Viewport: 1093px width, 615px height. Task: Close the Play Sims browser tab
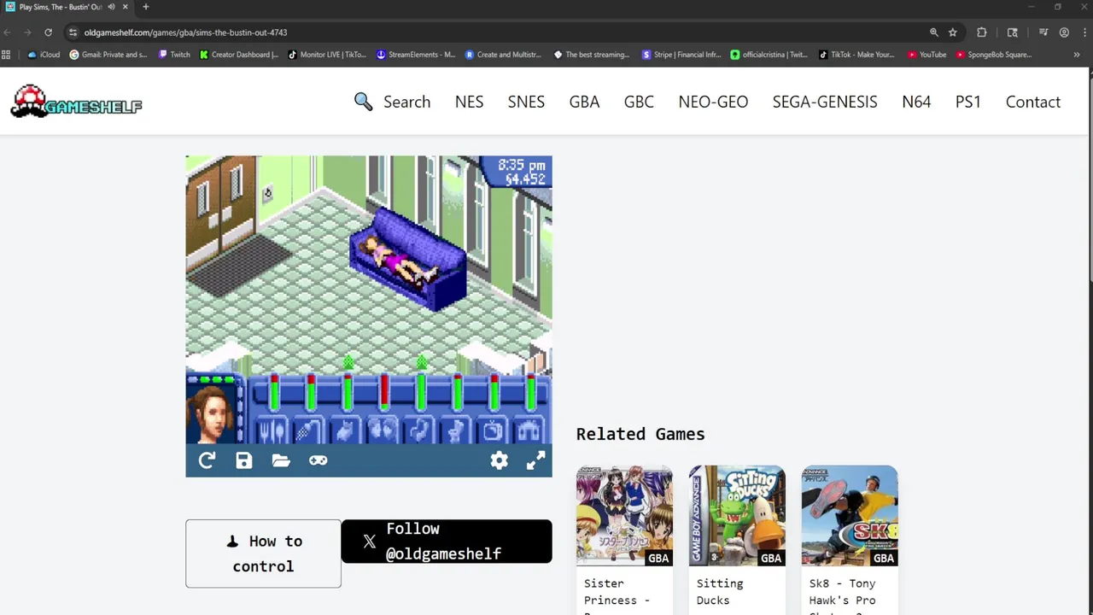125,7
